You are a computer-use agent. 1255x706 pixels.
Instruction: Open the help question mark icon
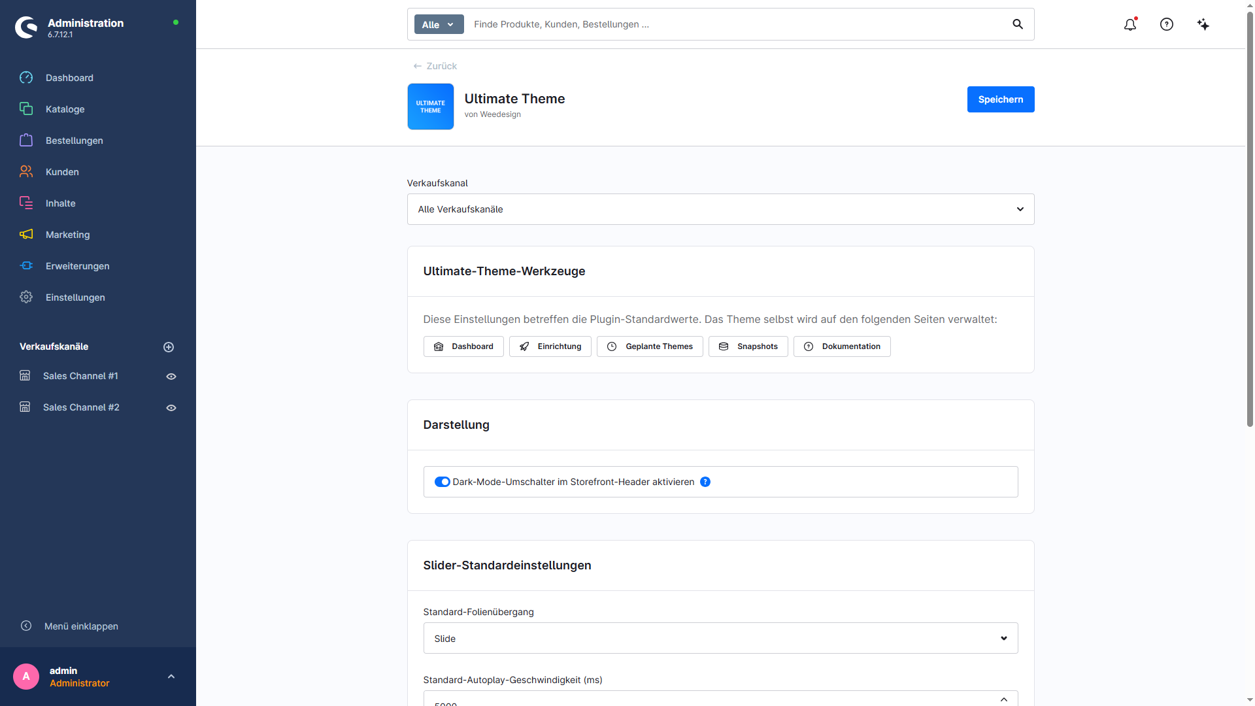coord(1167,24)
